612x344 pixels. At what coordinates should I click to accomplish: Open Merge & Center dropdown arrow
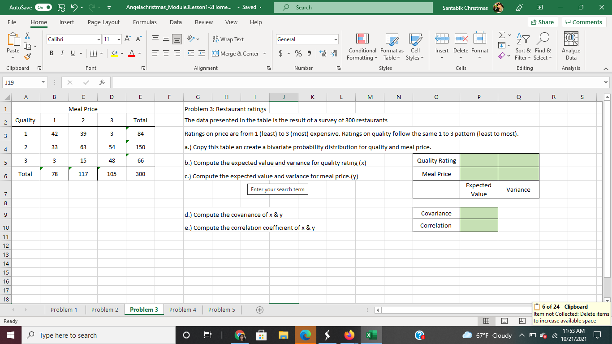point(264,54)
